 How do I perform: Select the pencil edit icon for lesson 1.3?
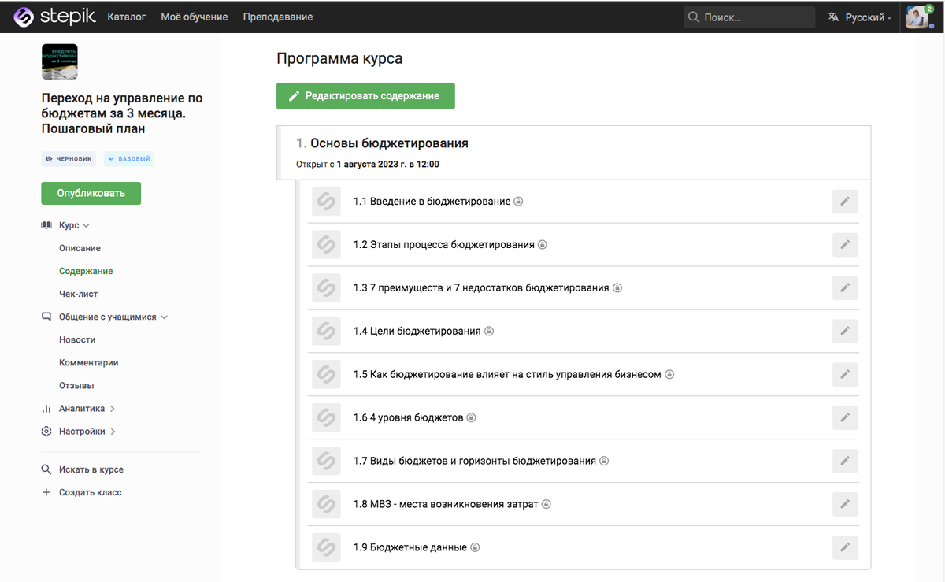coord(844,287)
